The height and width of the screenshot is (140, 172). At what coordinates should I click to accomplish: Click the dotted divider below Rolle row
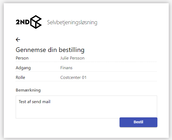pos(86,81)
